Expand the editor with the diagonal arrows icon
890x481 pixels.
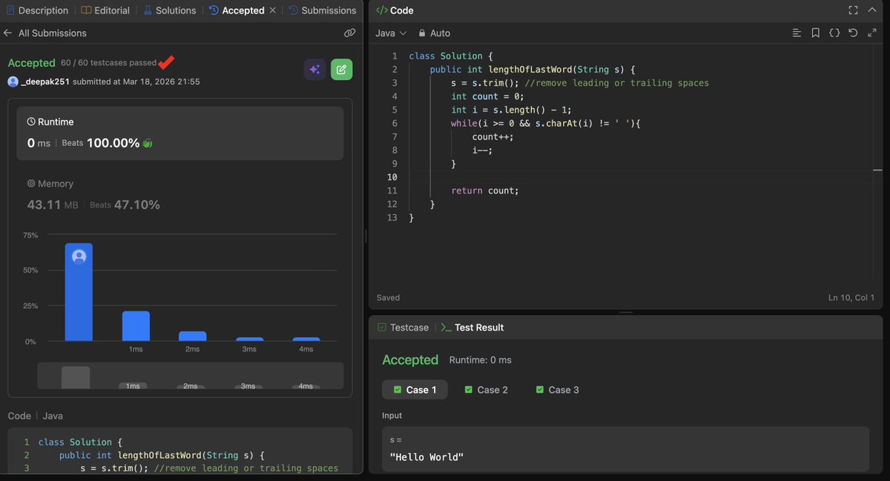point(871,33)
